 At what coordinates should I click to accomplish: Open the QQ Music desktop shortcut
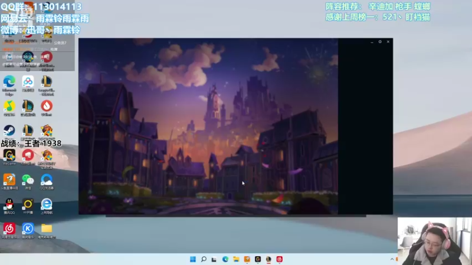point(9,107)
